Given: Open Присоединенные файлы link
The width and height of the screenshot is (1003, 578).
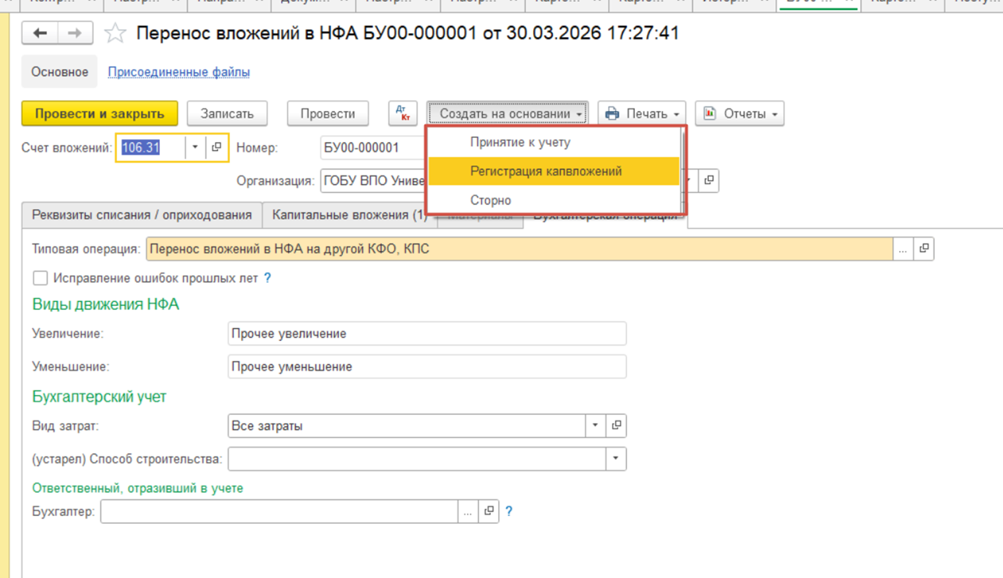Looking at the screenshot, I should (179, 72).
